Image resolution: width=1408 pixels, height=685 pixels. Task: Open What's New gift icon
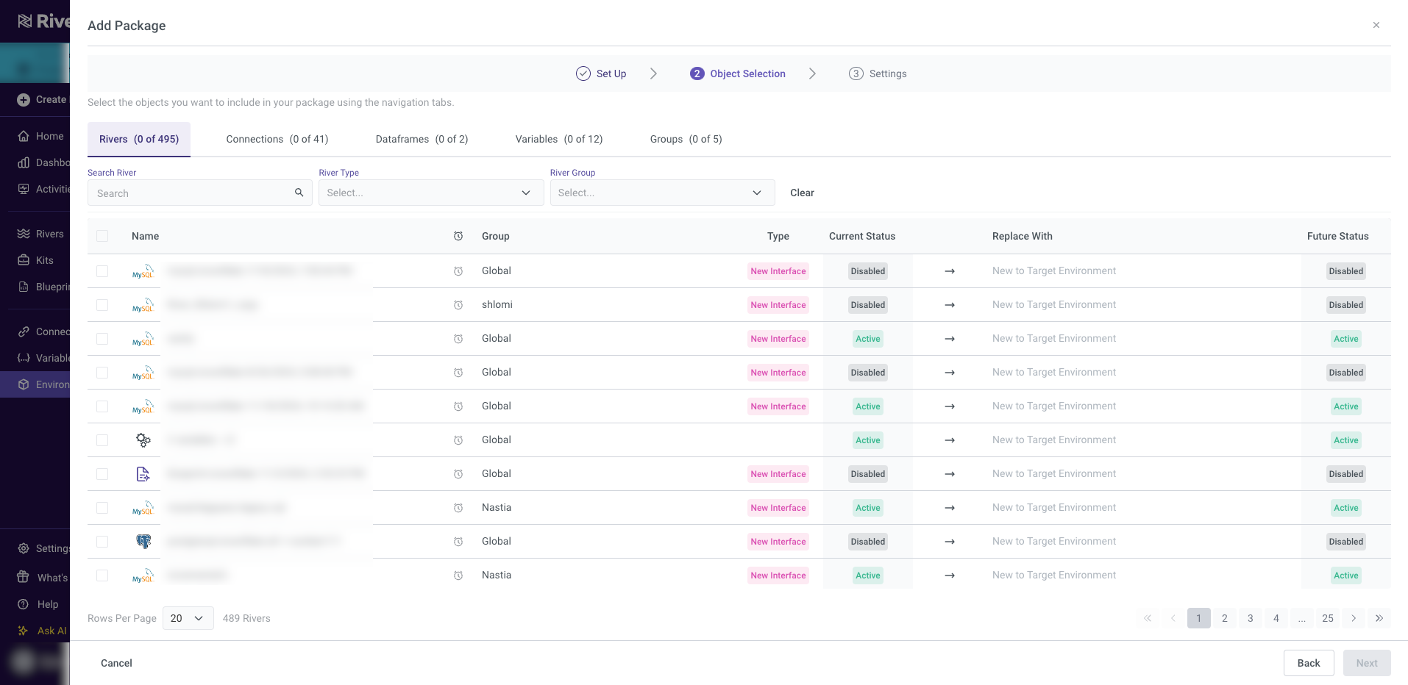pos(24,577)
